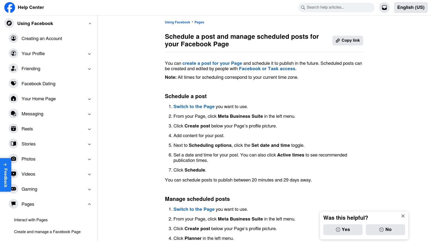Click the Facebook logo icon
The image size is (431, 242).
(10, 7)
